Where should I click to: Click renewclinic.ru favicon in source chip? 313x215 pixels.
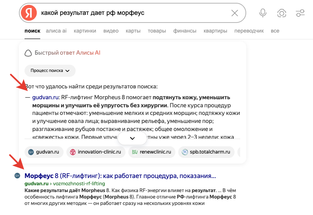click(x=135, y=152)
